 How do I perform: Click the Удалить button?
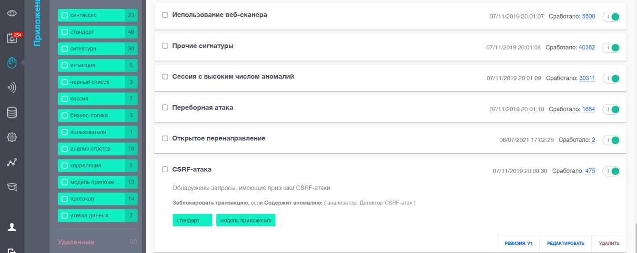(x=609, y=243)
